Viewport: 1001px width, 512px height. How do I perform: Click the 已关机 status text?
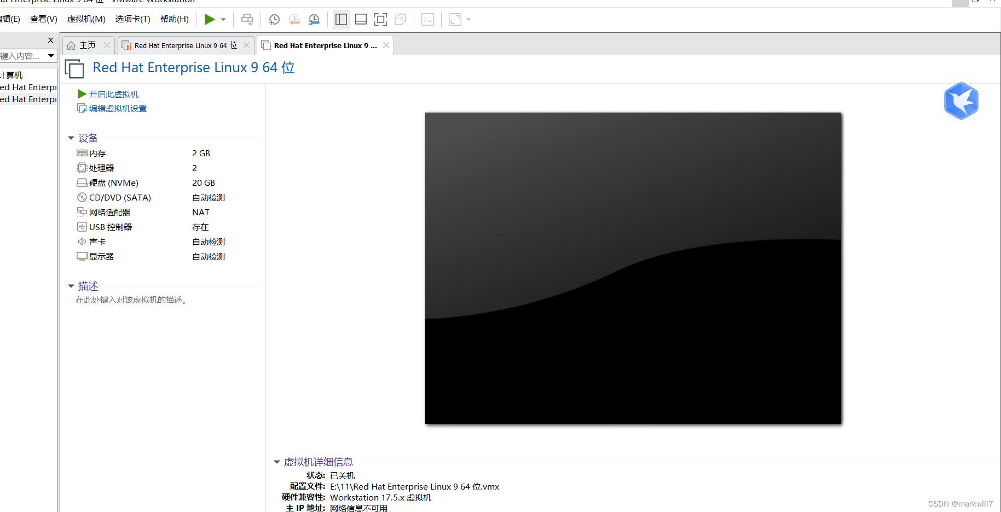(342, 476)
